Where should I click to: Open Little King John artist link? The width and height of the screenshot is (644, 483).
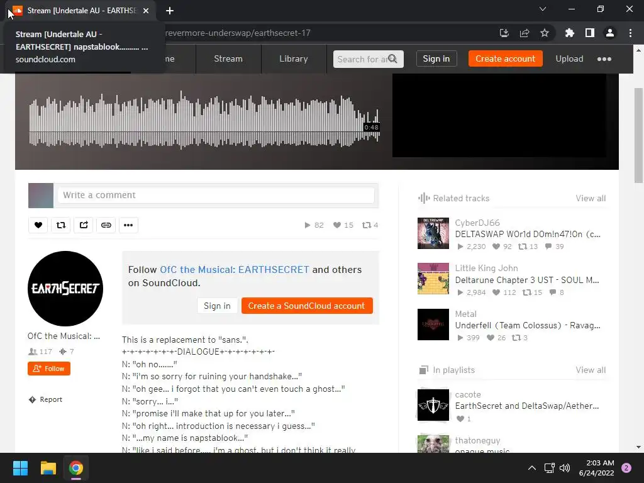[486, 268]
